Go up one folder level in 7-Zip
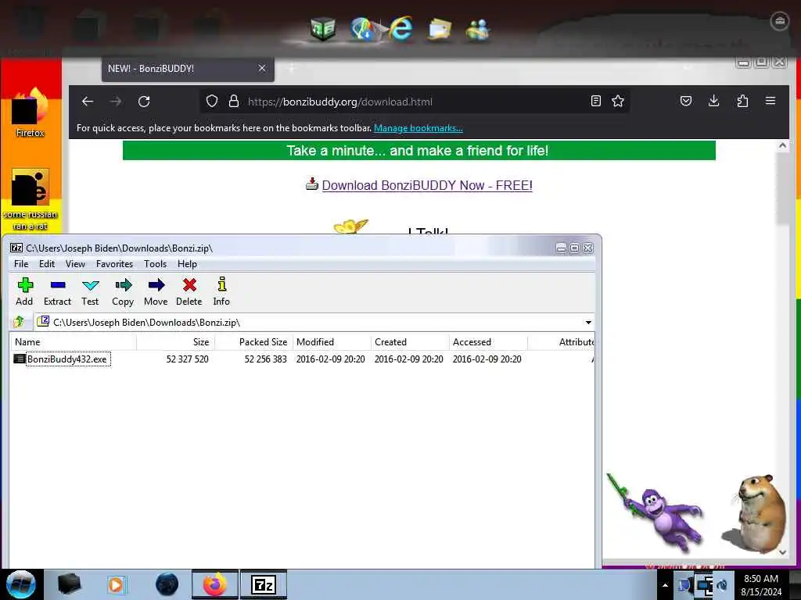Screen dimensions: 801x600 tap(20, 322)
